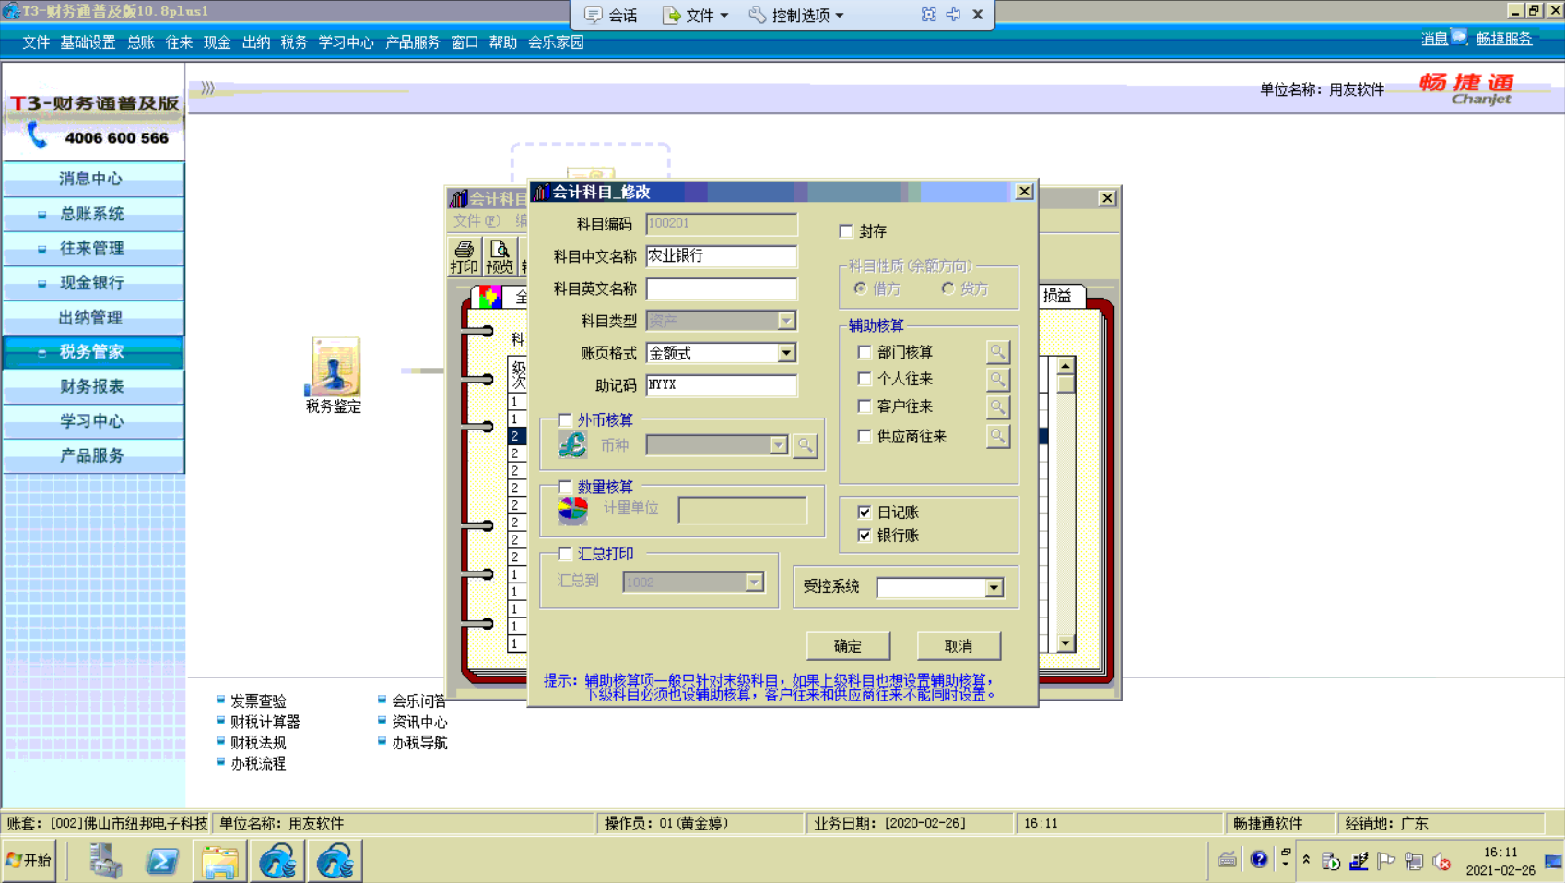Image resolution: width=1565 pixels, height=883 pixels.
Task: Open the 客户往来 lookup magnifier
Action: 997,406
